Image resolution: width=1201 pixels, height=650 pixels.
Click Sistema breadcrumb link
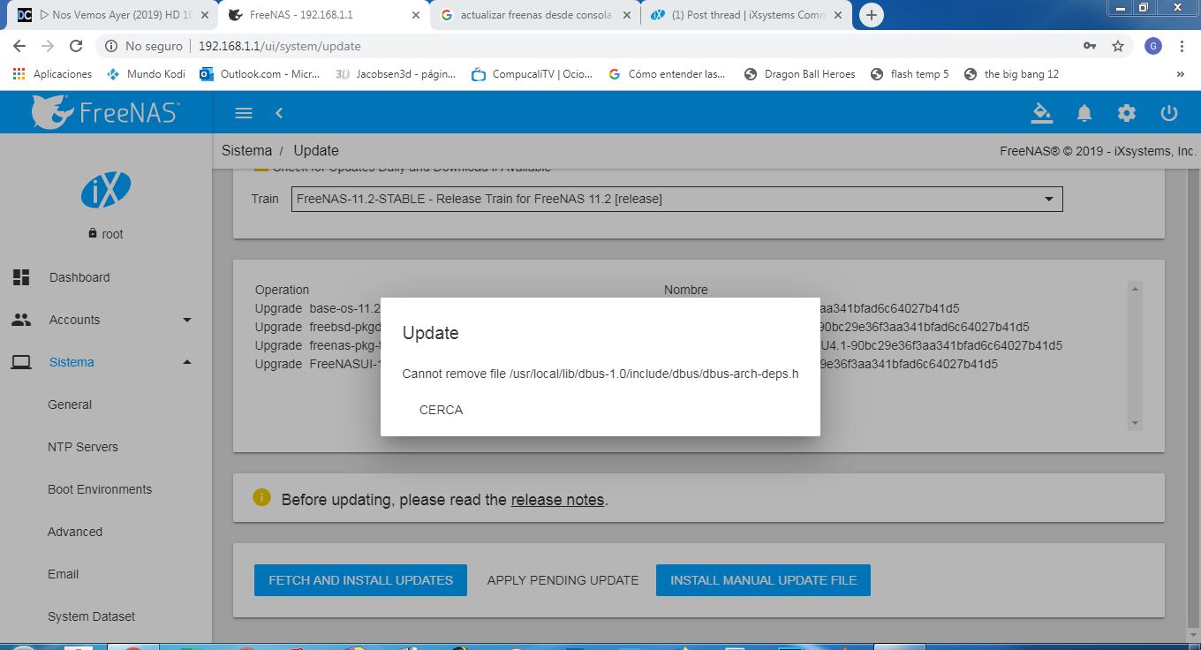[246, 150]
